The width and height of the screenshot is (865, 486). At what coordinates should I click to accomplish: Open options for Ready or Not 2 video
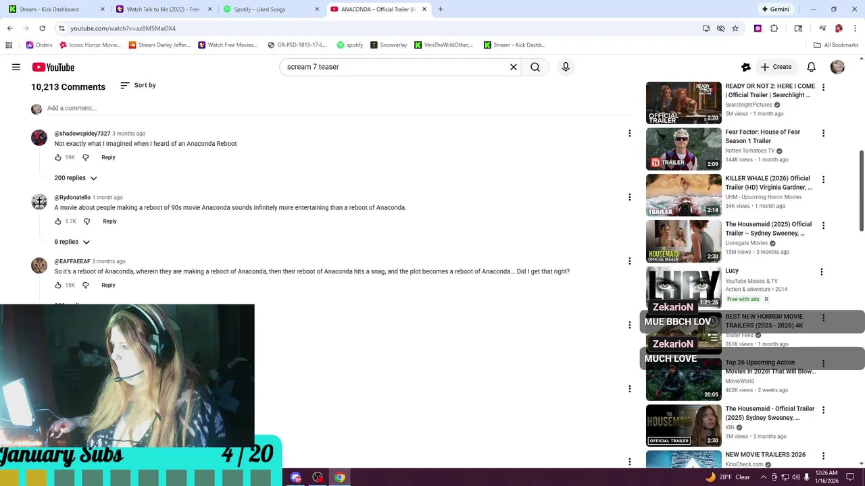pos(823,88)
